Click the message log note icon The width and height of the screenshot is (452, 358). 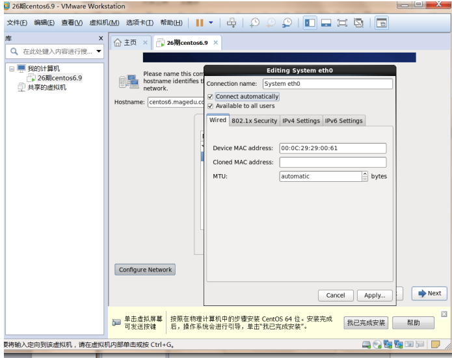436,344
